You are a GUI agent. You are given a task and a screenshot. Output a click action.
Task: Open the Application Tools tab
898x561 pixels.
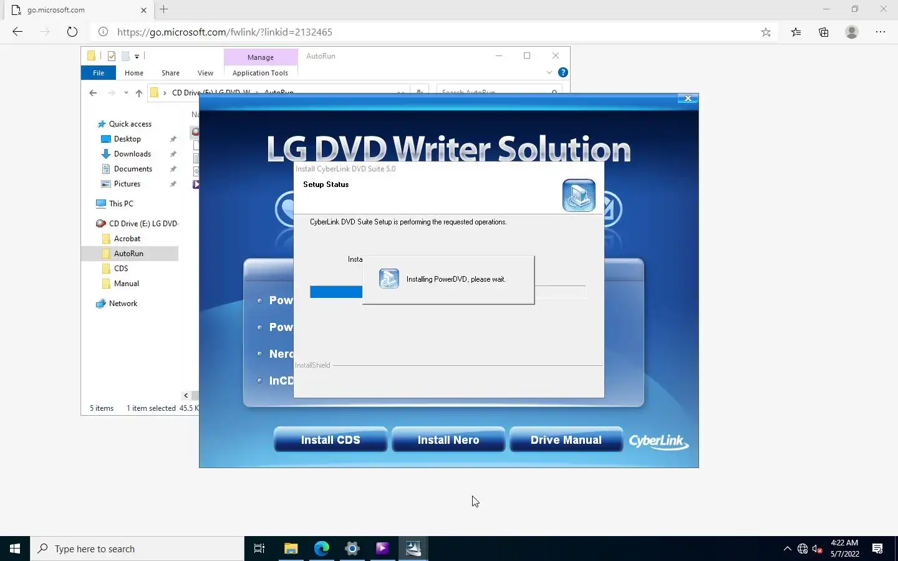[x=260, y=73]
